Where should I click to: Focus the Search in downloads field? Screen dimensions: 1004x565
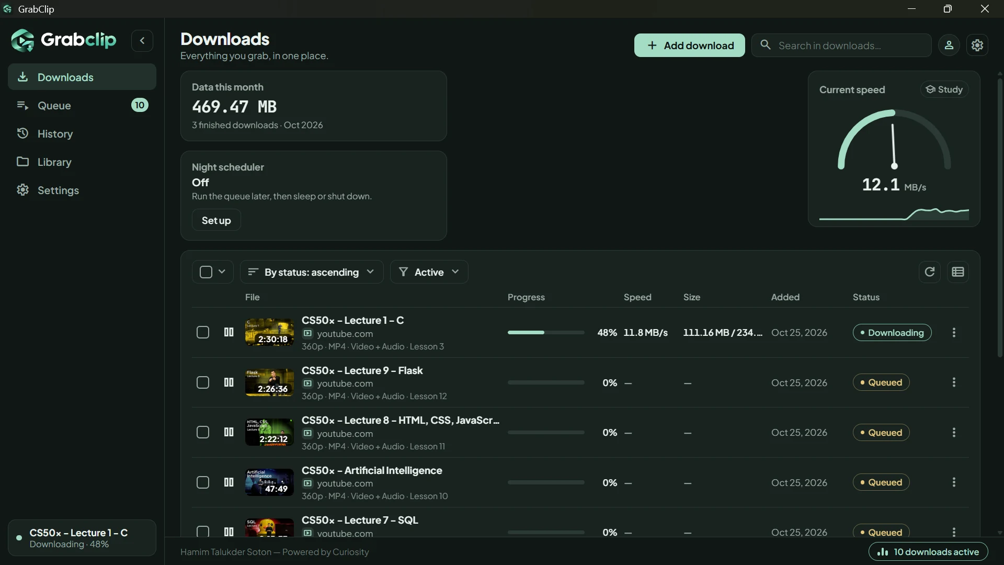click(x=841, y=46)
